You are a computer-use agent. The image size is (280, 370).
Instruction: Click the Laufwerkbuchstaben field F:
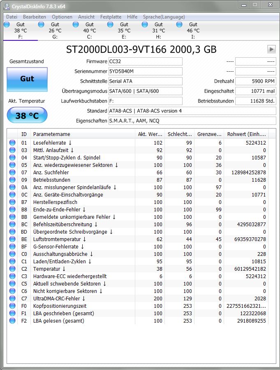click(x=145, y=101)
